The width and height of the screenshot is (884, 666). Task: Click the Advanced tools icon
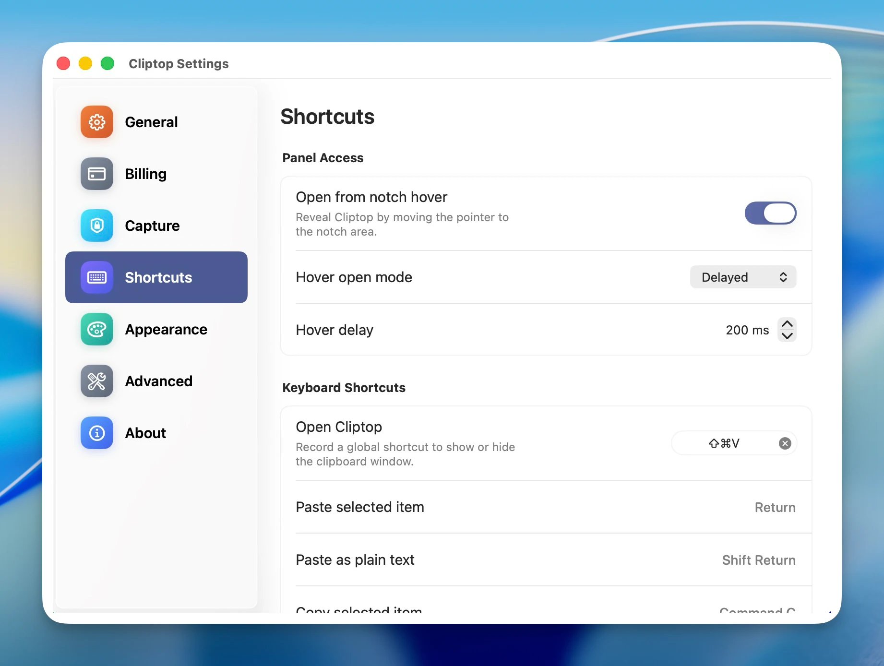97,381
